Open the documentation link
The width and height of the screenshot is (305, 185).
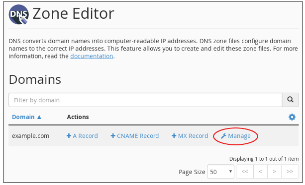92,56
